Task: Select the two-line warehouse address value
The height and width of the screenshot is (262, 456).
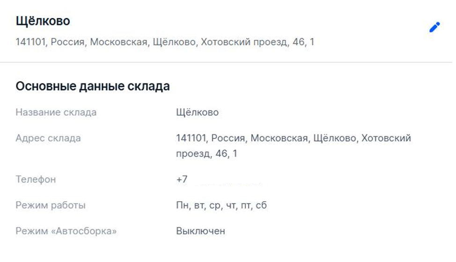Action: coord(293,146)
